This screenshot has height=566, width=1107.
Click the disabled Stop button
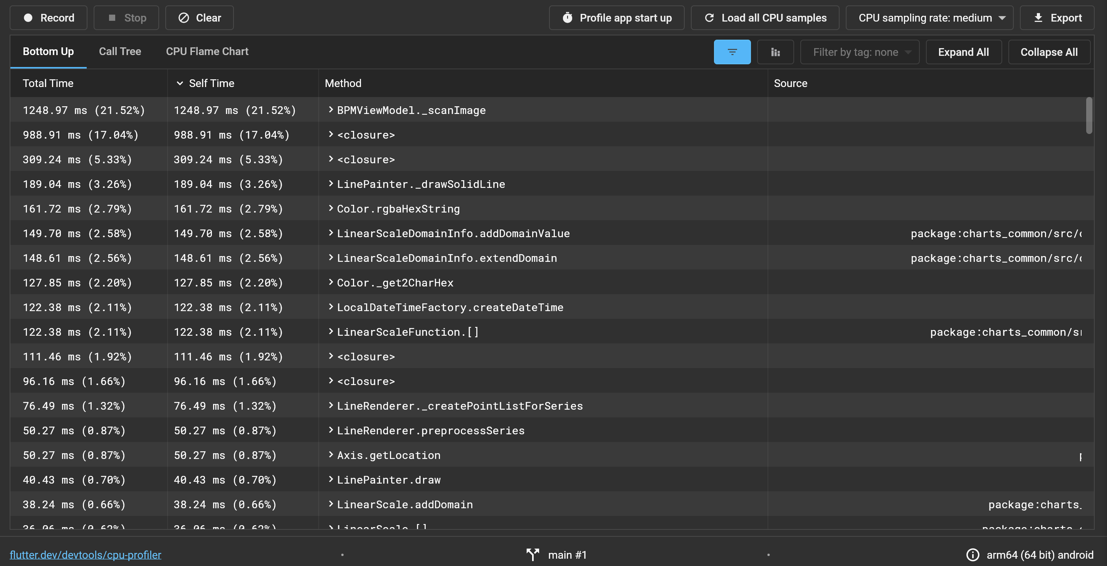(x=126, y=18)
